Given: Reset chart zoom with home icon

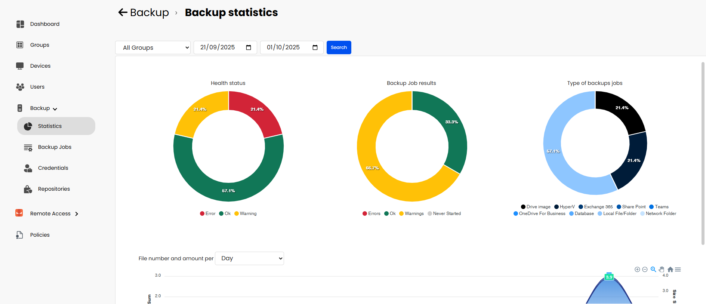Looking at the screenshot, I should tap(670, 269).
